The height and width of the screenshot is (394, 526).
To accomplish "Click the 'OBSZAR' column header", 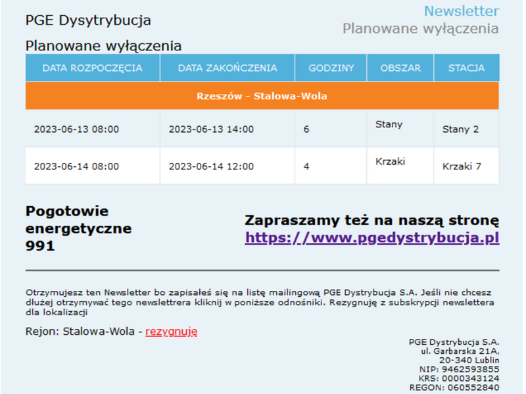I will click(x=400, y=68).
